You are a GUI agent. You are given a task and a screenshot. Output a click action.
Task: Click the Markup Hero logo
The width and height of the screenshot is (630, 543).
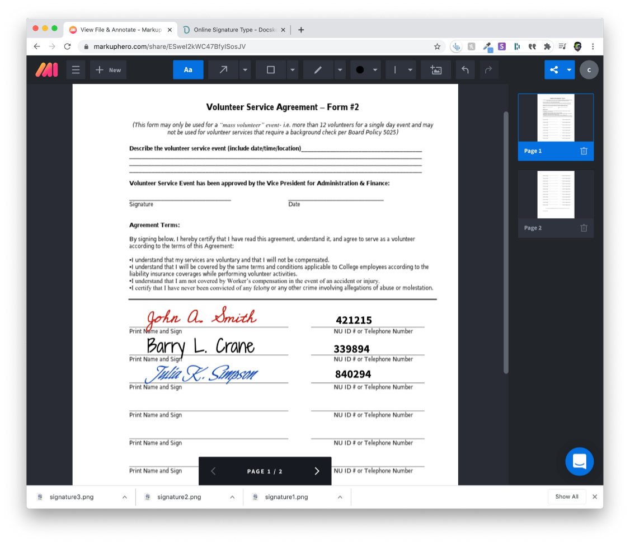pyautogui.click(x=46, y=70)
